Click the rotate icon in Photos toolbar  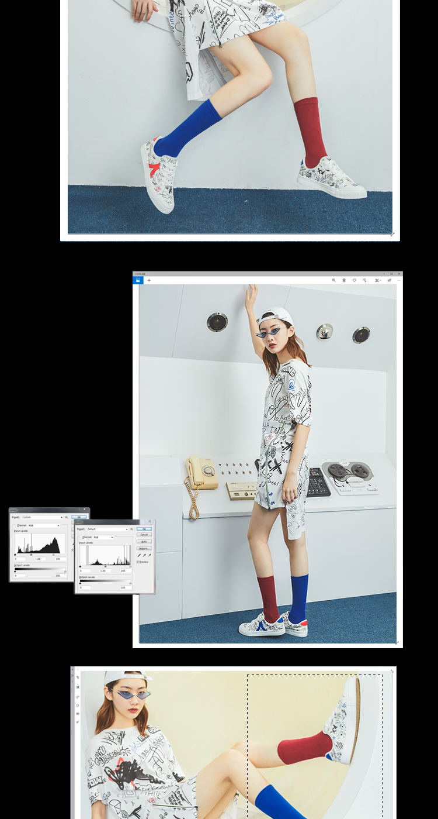[364, 280]
